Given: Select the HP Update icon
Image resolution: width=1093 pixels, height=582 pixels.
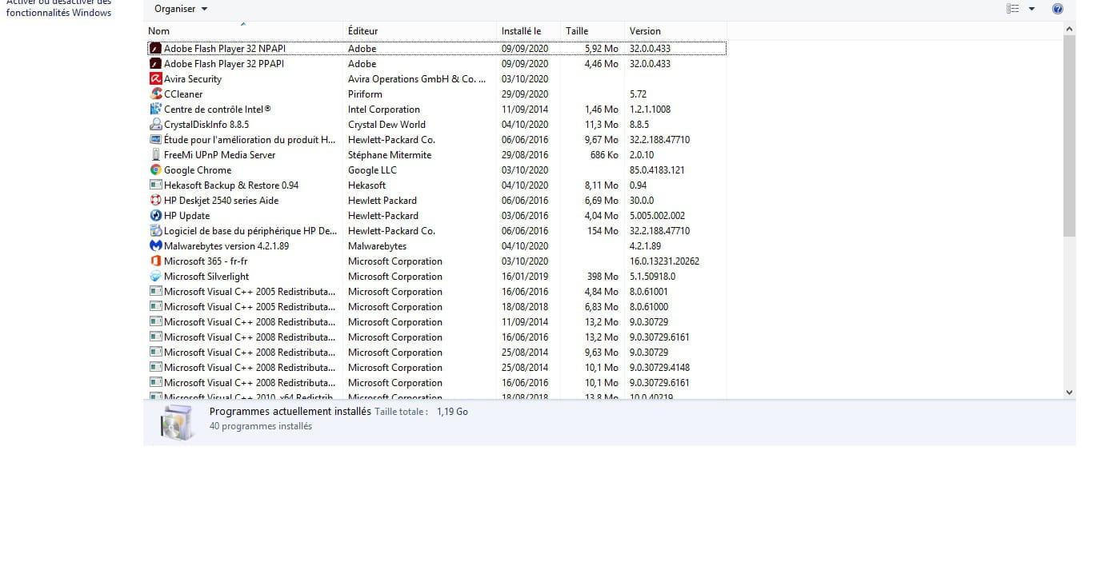Looking at the screenshot, I should [156, 216].
